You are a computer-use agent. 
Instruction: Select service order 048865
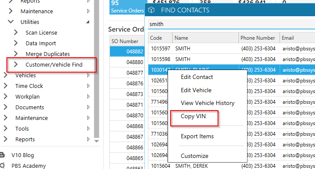coord(127,158)
